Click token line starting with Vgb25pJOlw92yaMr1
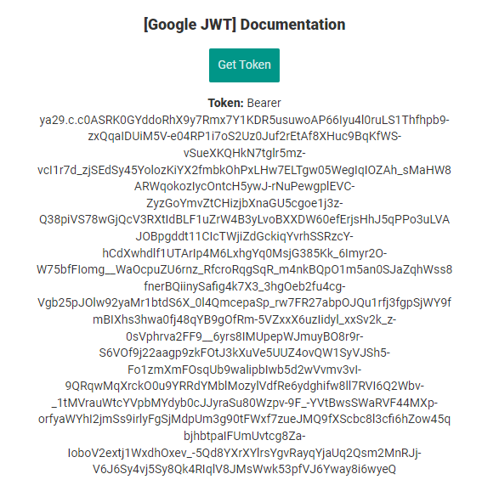 click(x=245, y=302)
